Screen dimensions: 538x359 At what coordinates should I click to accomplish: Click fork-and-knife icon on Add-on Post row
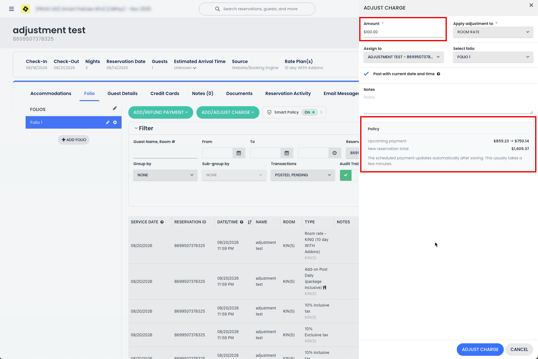pyautogui.click(x=325, y=288)
